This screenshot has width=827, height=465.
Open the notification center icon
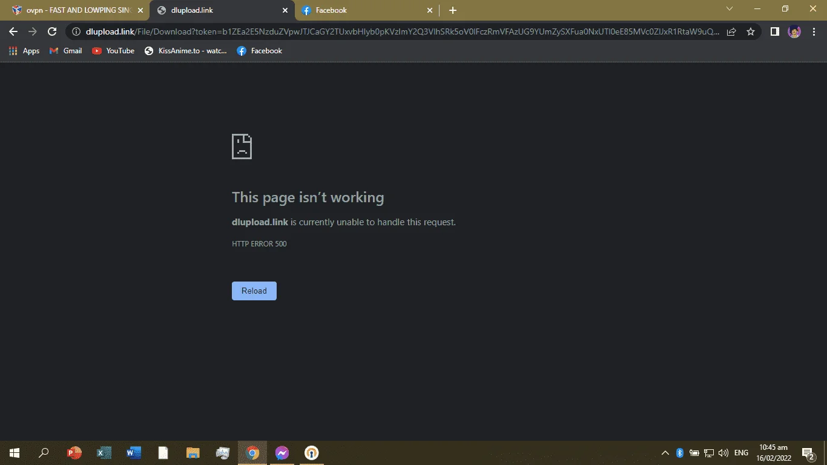(x=808, y=453)
